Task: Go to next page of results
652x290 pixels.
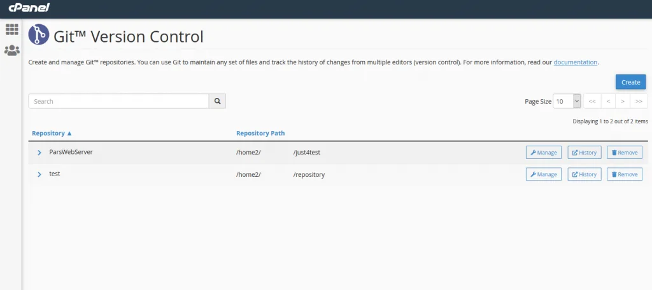Action: tap(623, 101)
